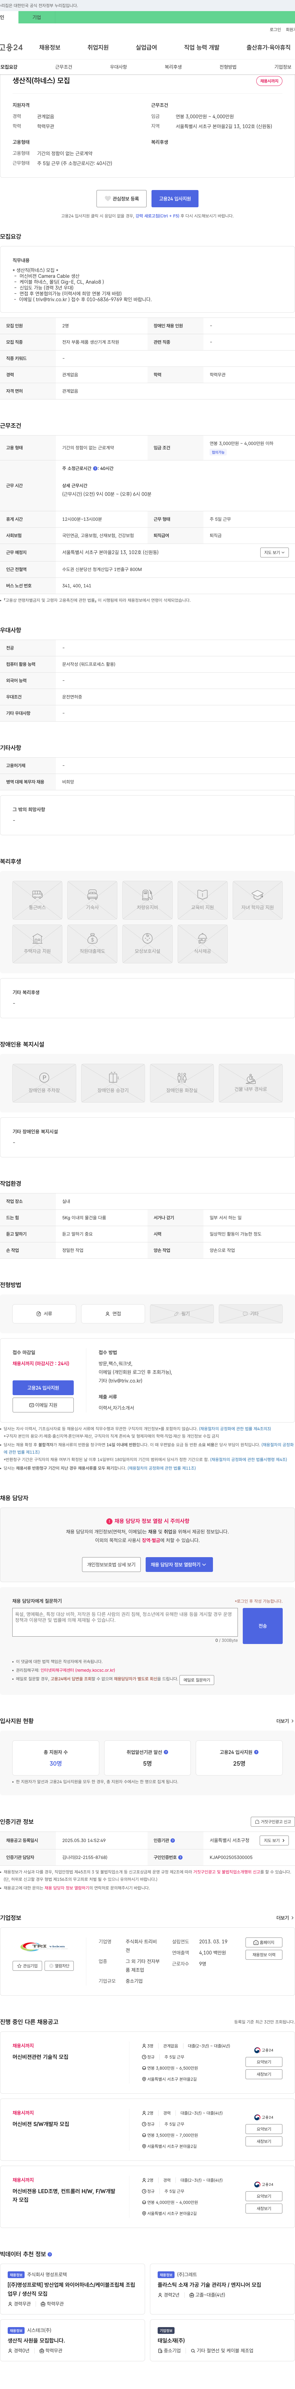Switch to 복리후생 tab
Image resolution: width=295 pixels, height=2389 pixels.
173,67
